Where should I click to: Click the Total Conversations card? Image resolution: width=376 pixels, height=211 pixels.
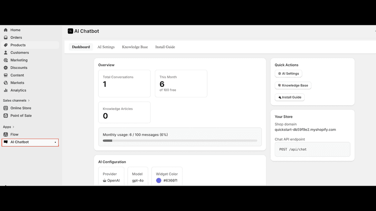124,83
